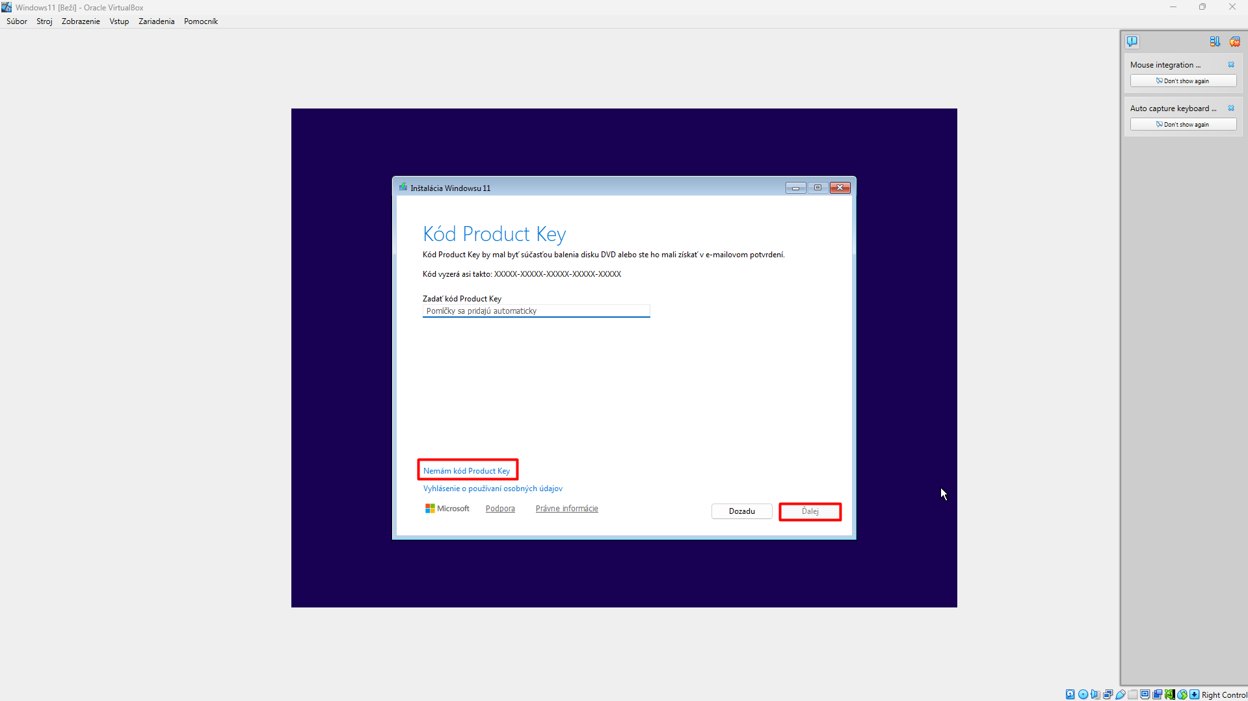This screenshot has height=701, width=1248.
Task: Click the Mouse integration notification title
Action: click(1165, 65)
